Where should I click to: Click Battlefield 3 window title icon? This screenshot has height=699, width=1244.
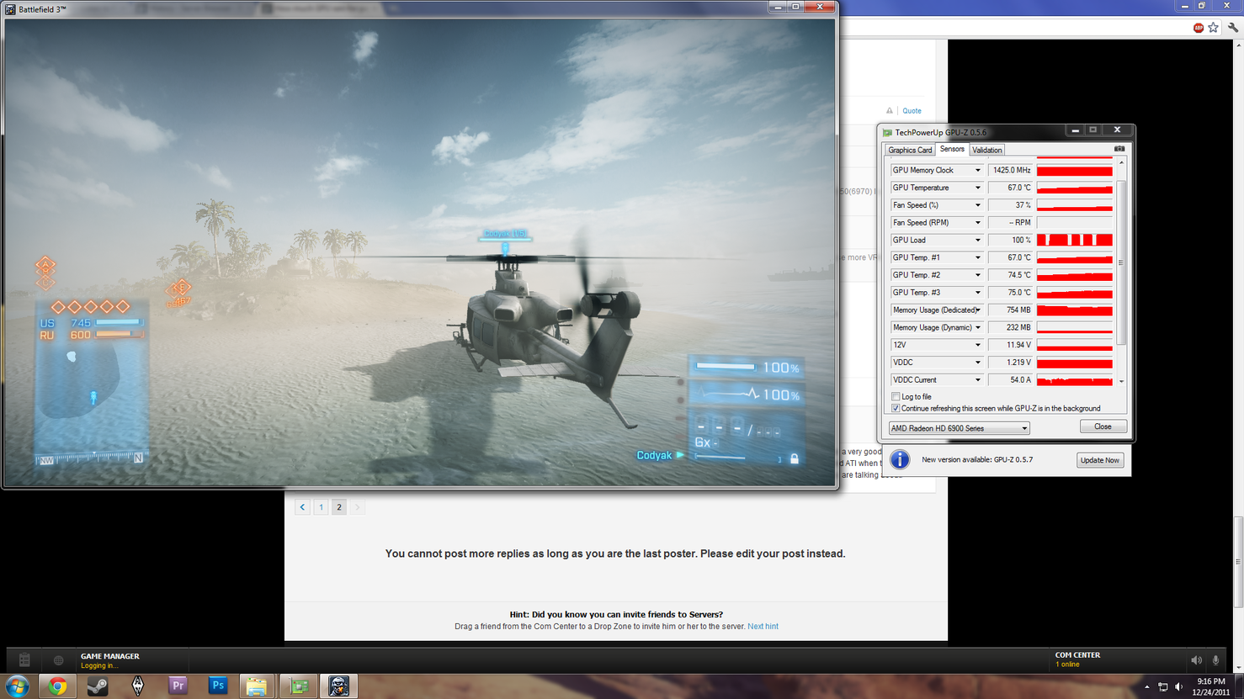pyautogui.click(x=10, y=9)
